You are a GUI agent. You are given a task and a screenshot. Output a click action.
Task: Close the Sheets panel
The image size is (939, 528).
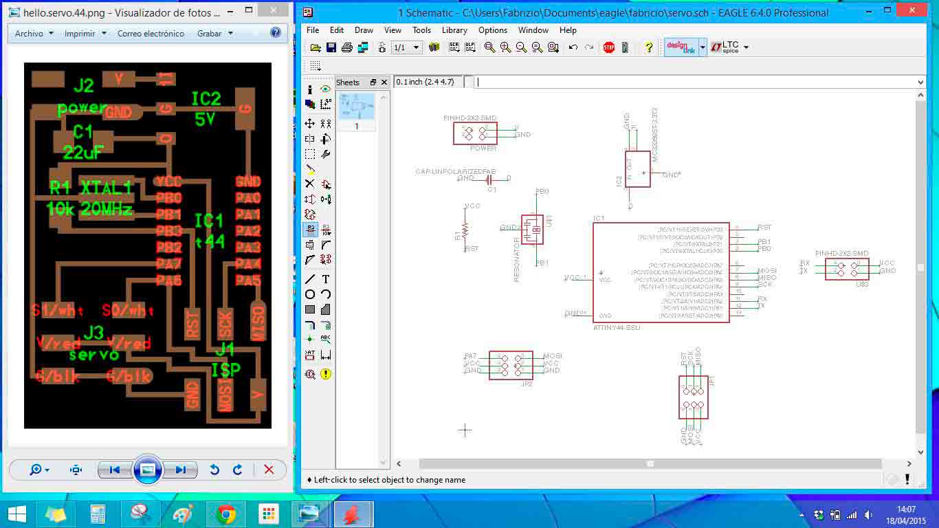pos(384,82)
